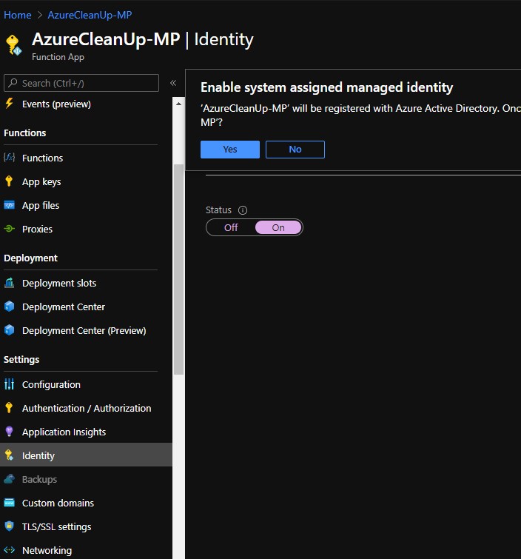Focus the Search (Ctrl+/) field
Image resolution: width=521 pixels, height=559 pixels.
(x=81, y=83)
